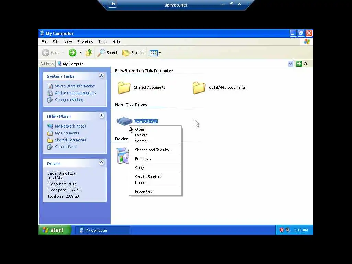Click the Change a setting icon
The height and width of the screenshot is (264, 352).
pyautogui.click(x=50, y=100)
